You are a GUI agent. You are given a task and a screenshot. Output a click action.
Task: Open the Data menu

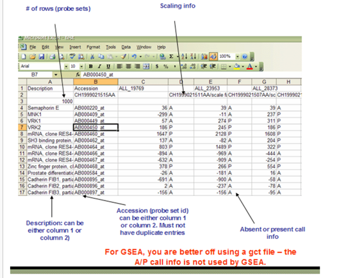[126, 47]
